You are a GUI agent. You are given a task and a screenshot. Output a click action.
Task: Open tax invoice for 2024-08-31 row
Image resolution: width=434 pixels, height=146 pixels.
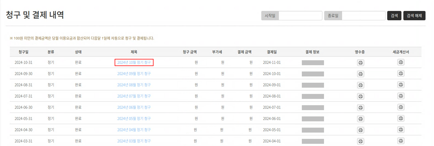401,85
